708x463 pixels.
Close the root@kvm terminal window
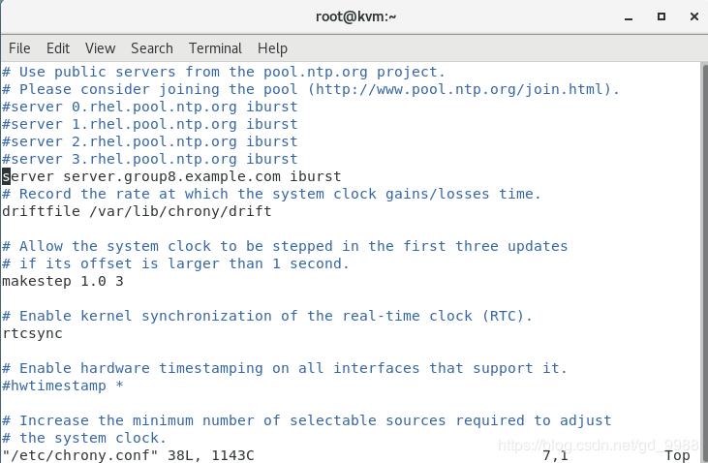point(692,16)
